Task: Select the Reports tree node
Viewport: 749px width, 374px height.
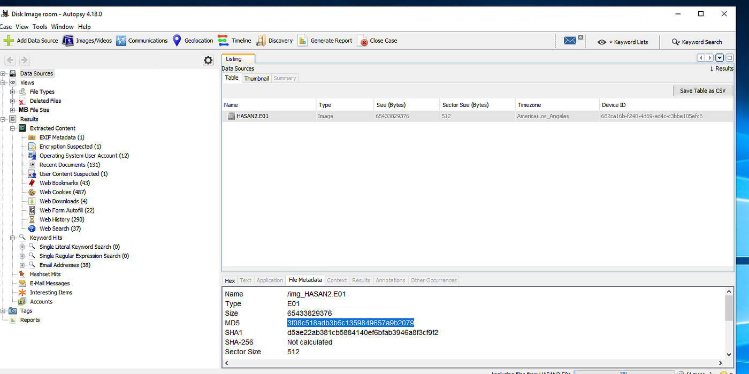Action: pyautogui.click(x=30, y=320)
